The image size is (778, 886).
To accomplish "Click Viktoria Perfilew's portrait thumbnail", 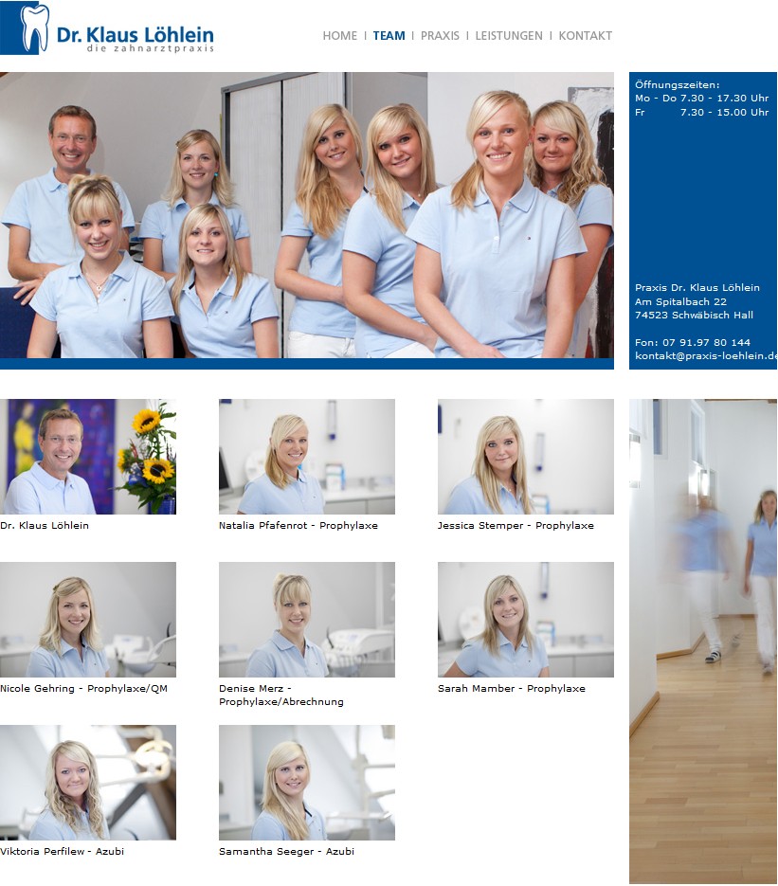I will coord(88,783).
